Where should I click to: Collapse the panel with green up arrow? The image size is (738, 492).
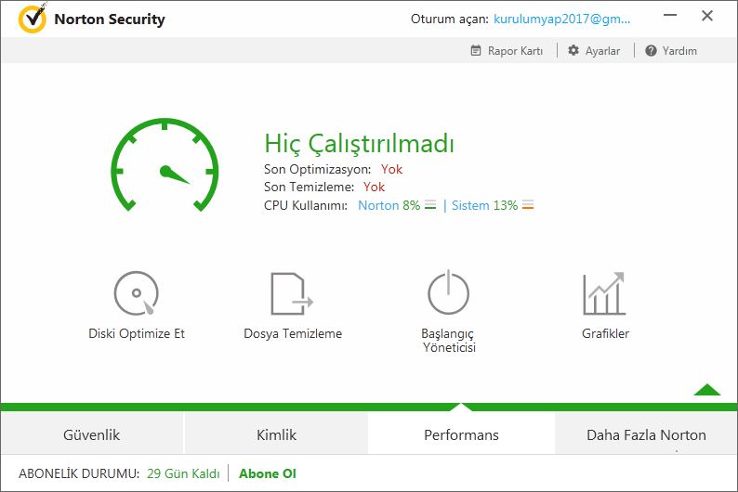click(x=707, y=390)
